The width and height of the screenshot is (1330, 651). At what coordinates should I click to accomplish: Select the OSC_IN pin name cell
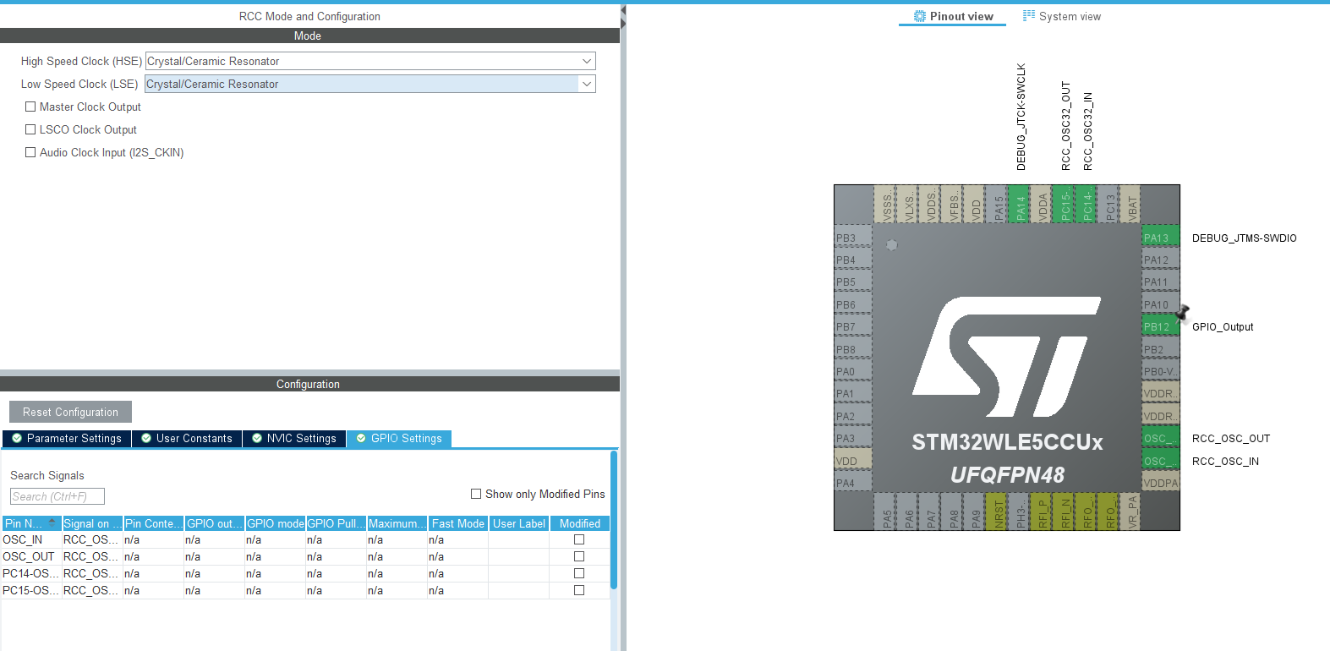click(31, 539)
